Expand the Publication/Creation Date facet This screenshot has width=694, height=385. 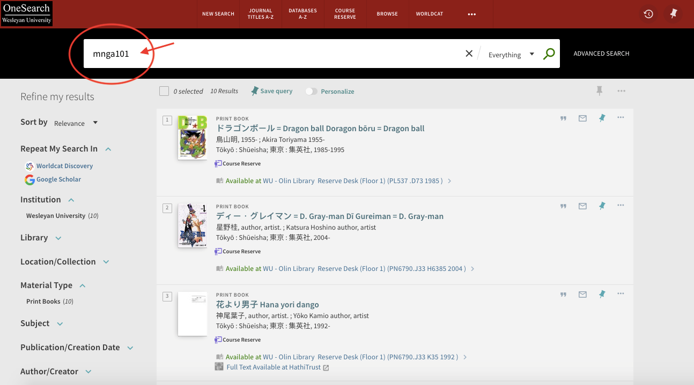click(130, 348)
